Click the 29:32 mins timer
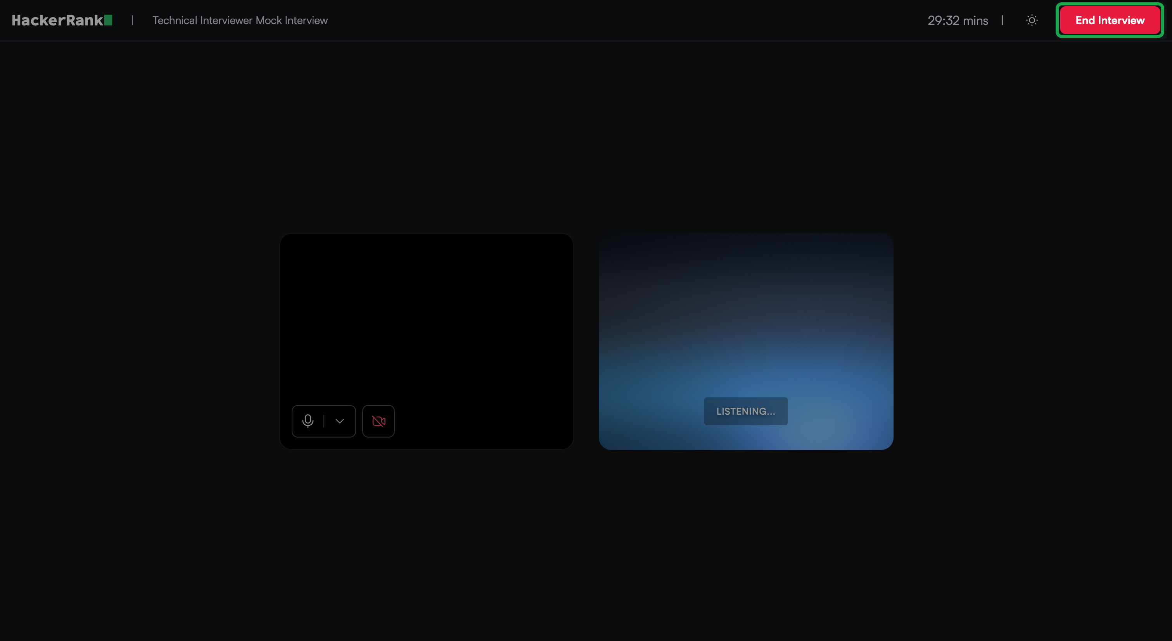 point(958,21)
